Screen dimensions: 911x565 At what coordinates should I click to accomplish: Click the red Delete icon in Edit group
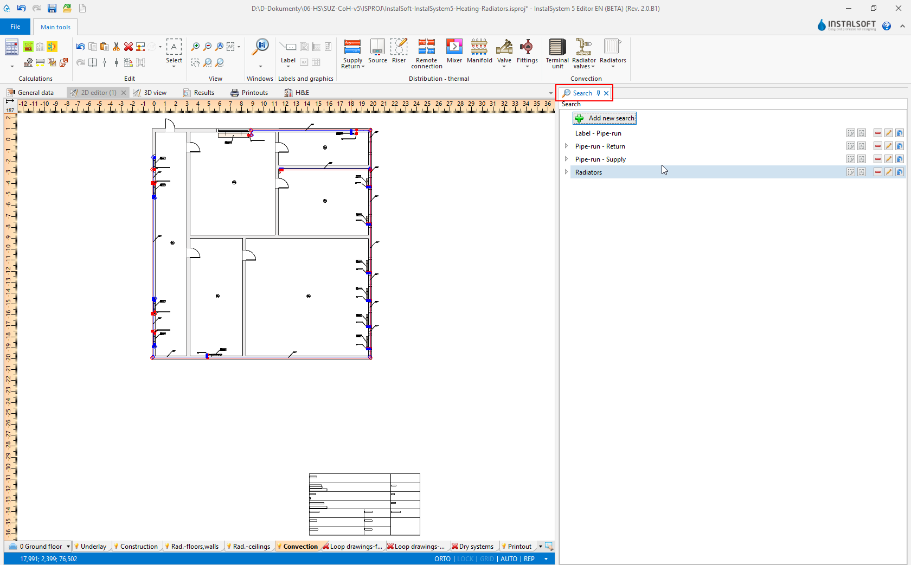pos(129,47)
